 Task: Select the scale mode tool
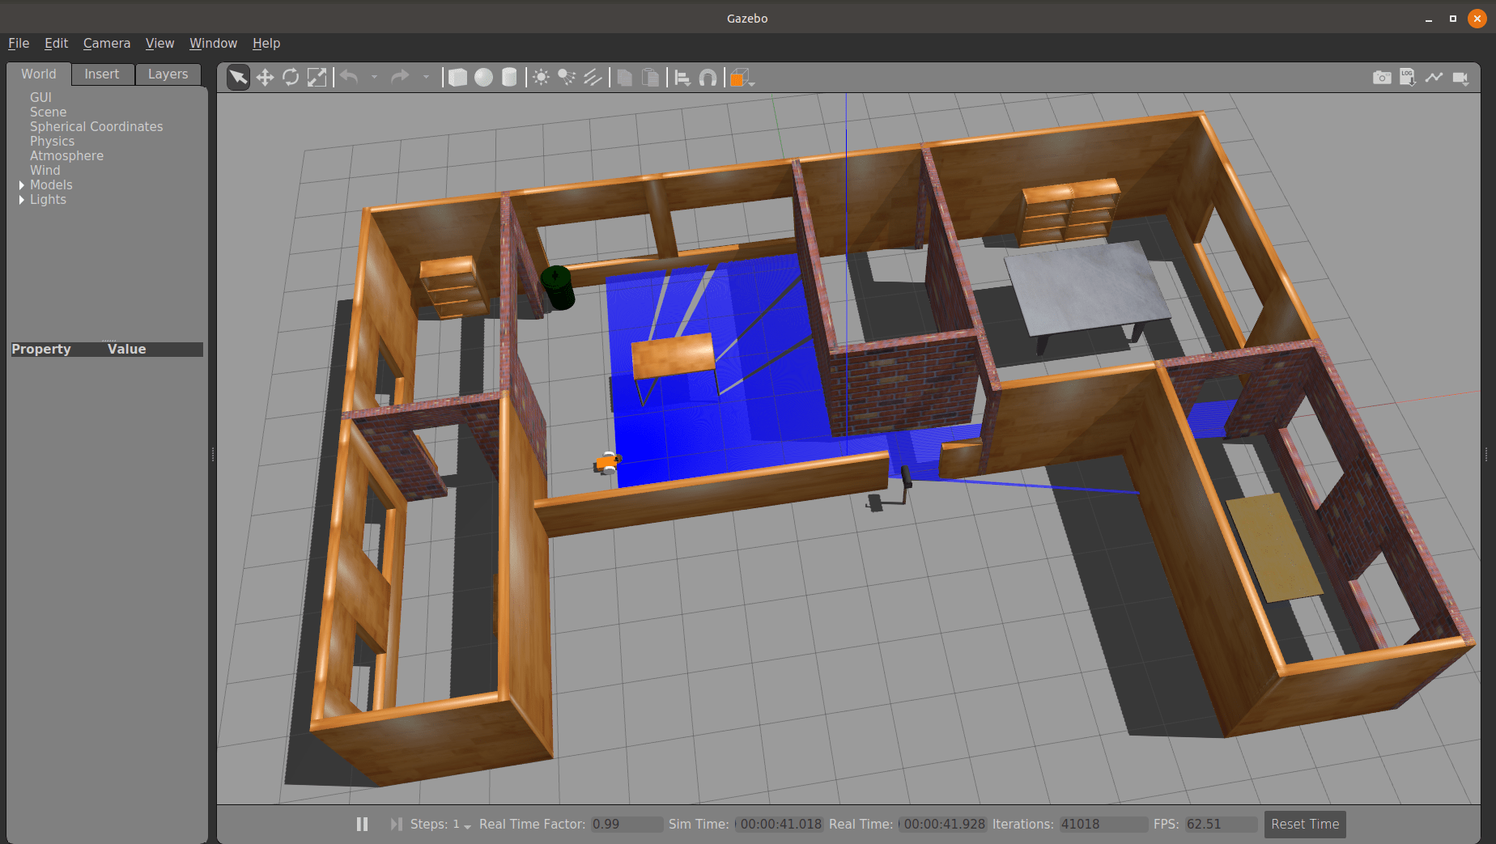coord(317,77)
